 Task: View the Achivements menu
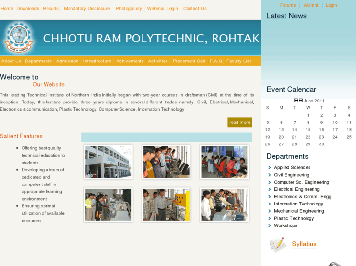(x=130, y=61)
